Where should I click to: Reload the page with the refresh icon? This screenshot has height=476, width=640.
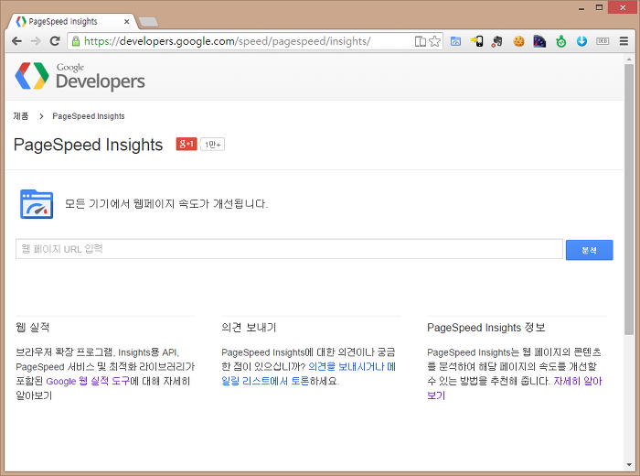(x=55, y=41)
